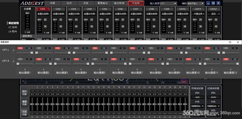This screenshot has width=242, height=119.
Task: Mute the CH5 channel speaker icon
Action: pyautogui.click(x=107, y=26)
